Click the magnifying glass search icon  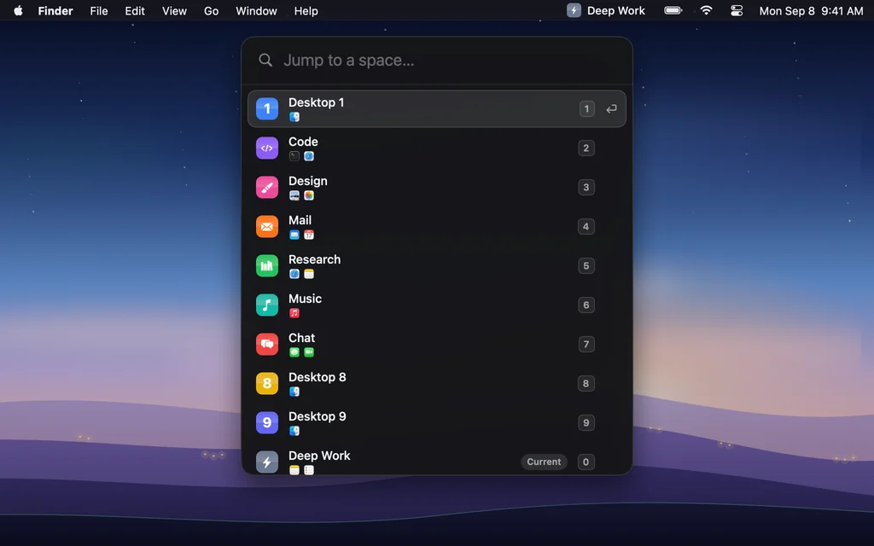(266, 61)
